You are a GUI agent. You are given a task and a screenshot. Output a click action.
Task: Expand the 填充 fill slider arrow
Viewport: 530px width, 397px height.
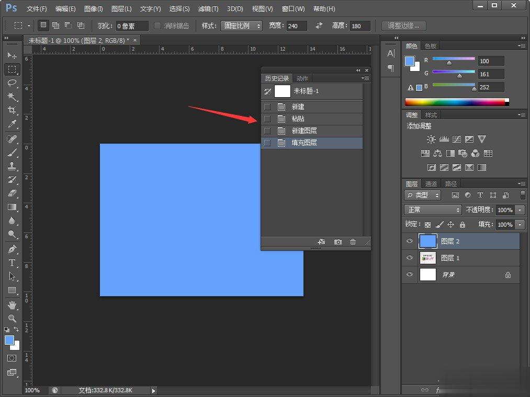coord(520,225)
